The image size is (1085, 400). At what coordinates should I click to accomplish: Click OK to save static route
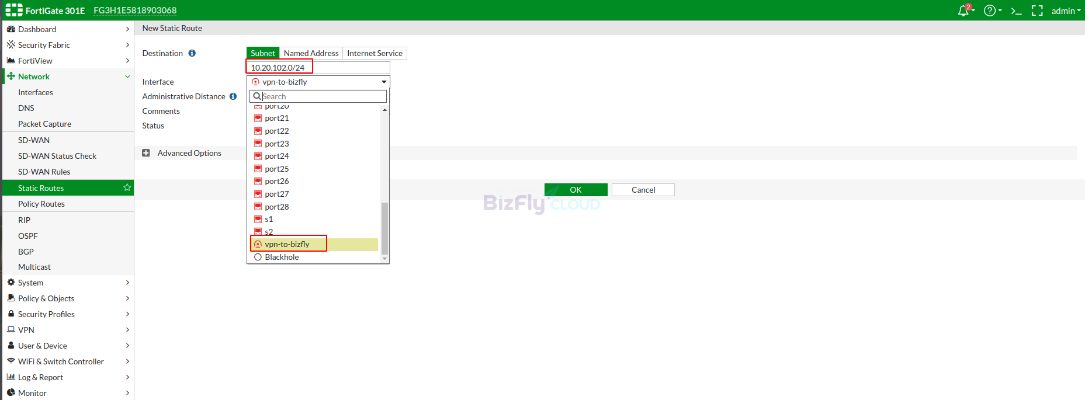pyautogui.click(x=576, y=190)
